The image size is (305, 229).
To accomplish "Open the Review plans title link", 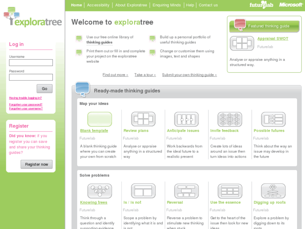I will click(136, 131).
